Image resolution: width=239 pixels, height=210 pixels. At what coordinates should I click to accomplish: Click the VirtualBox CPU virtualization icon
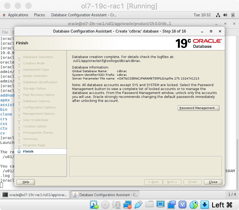tap(182, 205)
